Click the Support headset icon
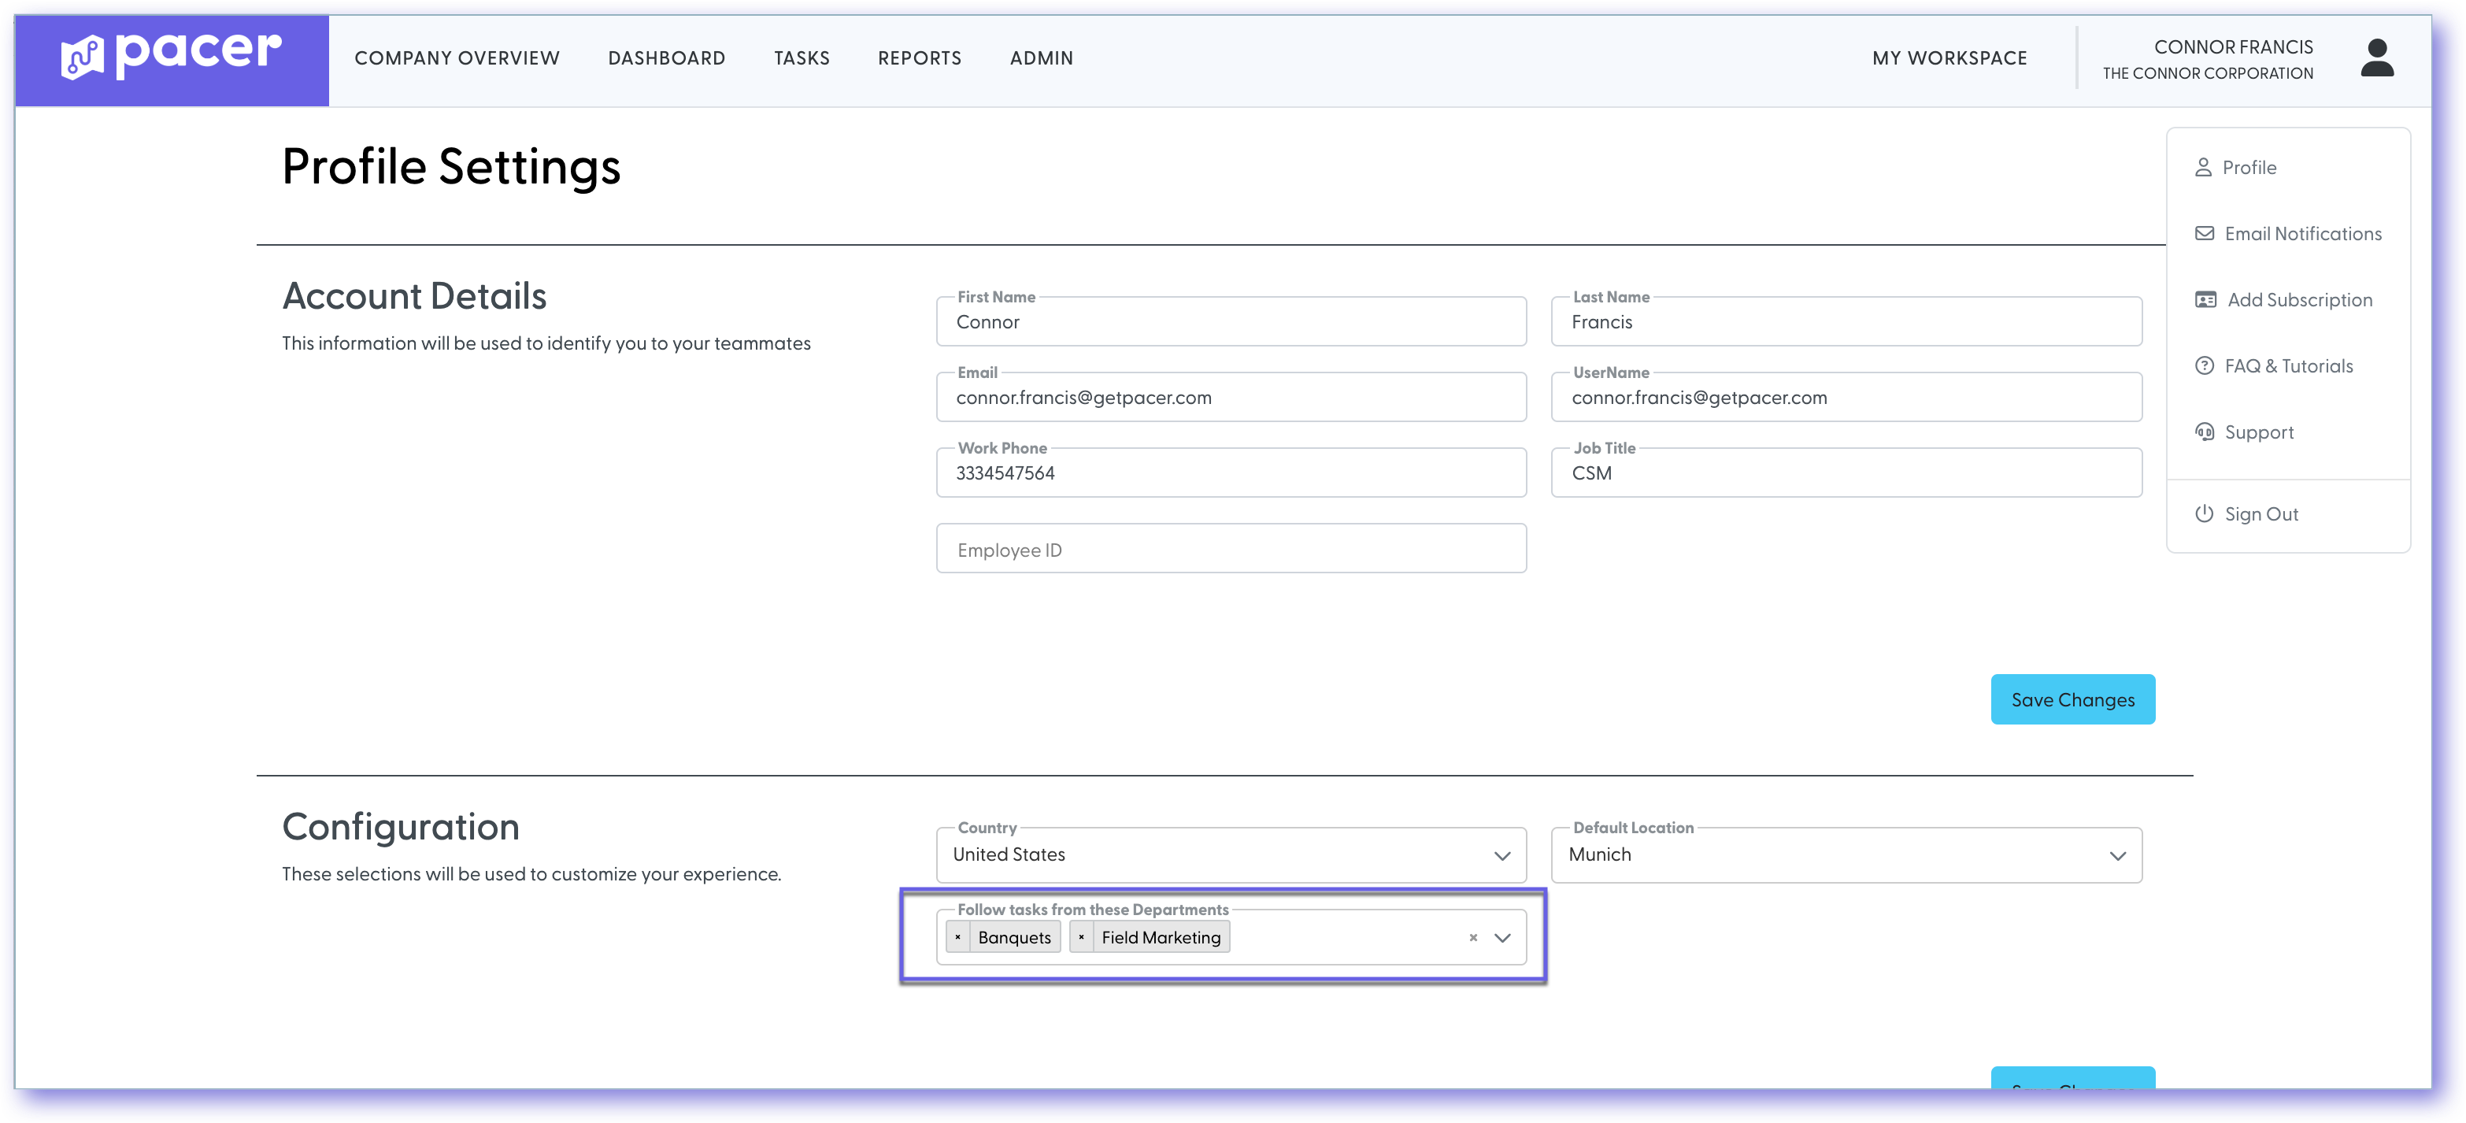 2204,432
